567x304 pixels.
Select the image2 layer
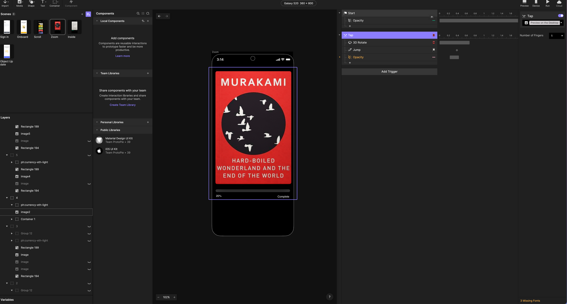[x=46, y=212]
